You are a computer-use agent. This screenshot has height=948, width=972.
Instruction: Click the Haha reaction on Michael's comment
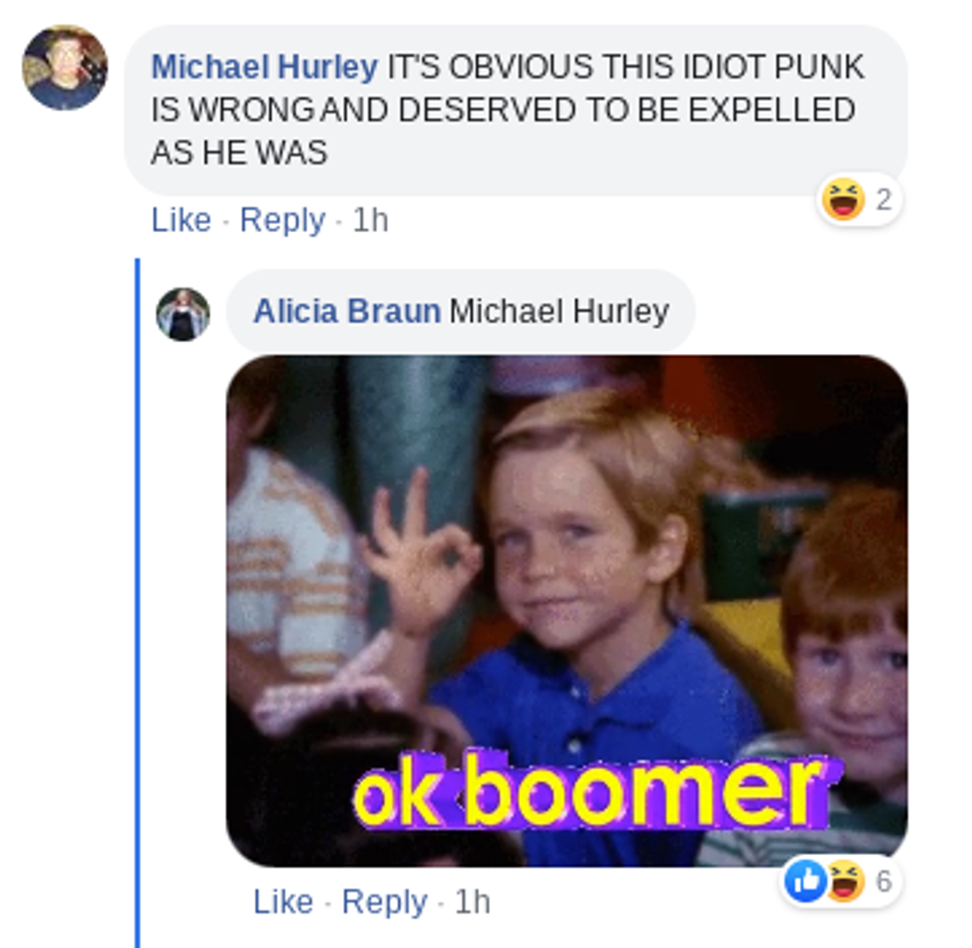(x=843, y=199)
